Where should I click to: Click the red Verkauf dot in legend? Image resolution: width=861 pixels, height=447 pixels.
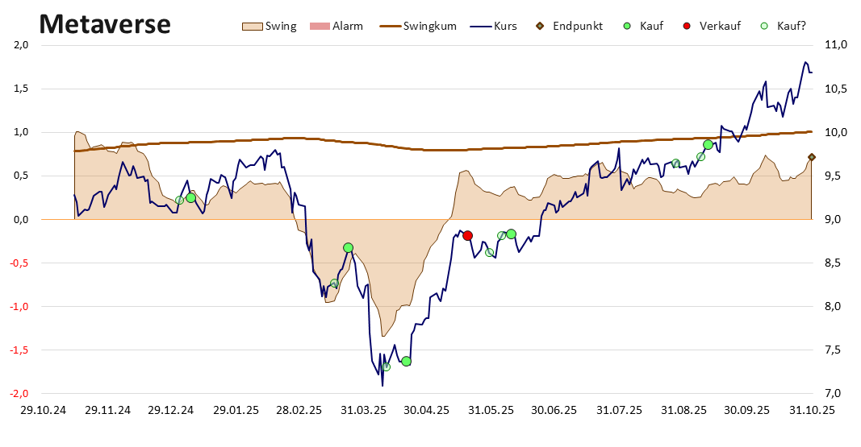687,26
